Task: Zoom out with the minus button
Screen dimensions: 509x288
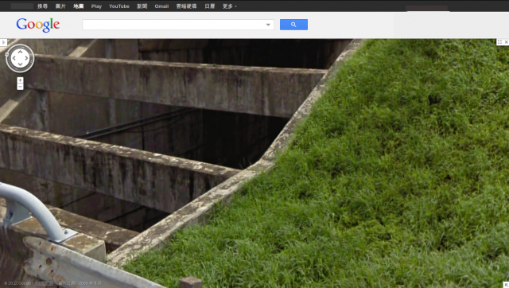Action: 20,87
